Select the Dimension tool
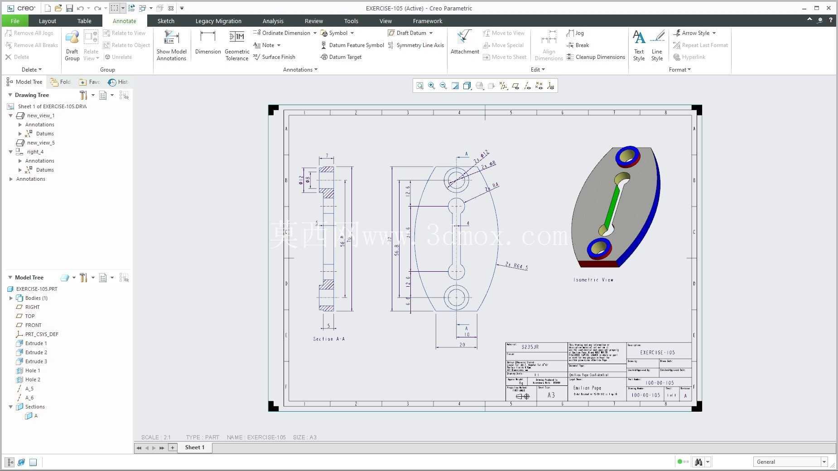The height and width of the screenshot is (471, 838). tap(208, 42)
